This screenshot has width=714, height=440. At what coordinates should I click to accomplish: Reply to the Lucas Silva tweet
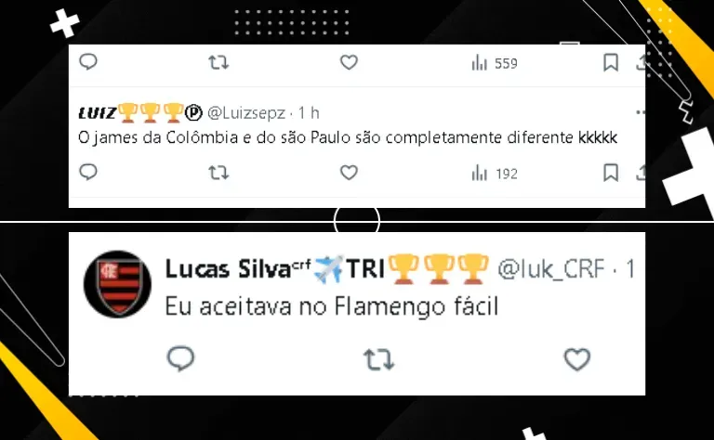(180, 358)
